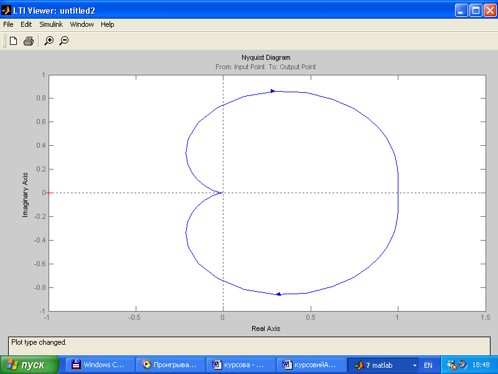Click the blue Nyquist curve at real value 1
Image resolution: width=498 pixels, height=374 pixels.
398,193
